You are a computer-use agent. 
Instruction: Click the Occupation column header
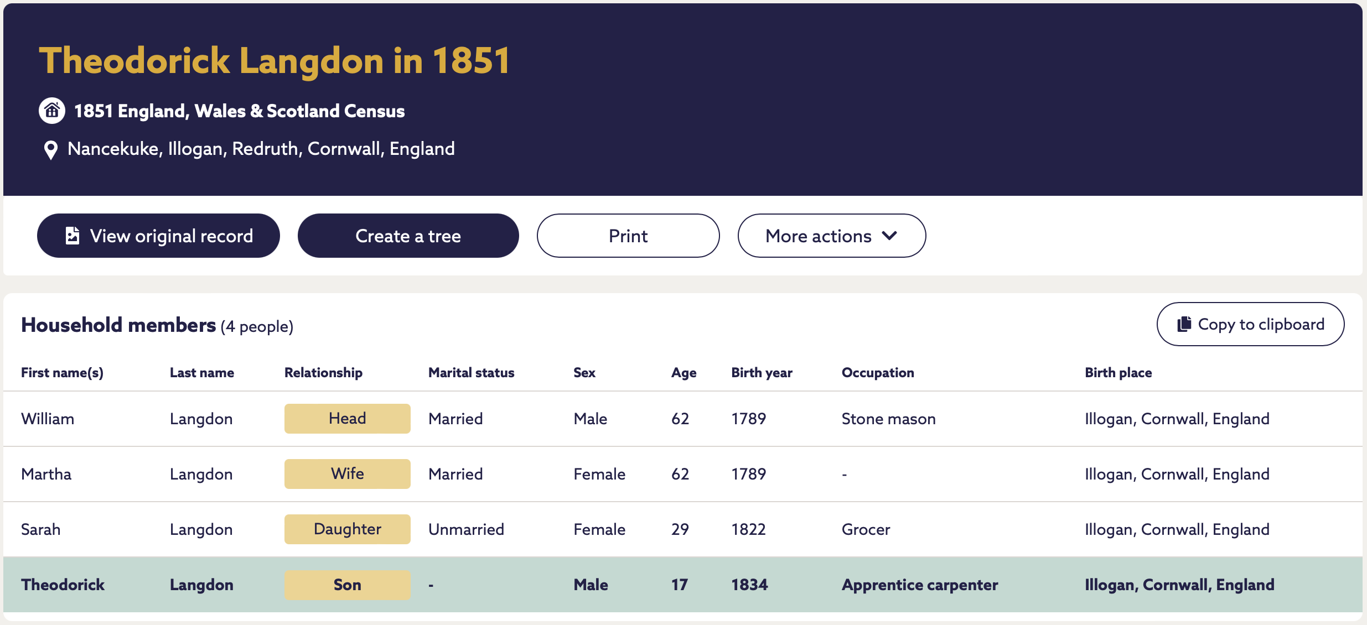pos(878,373)
